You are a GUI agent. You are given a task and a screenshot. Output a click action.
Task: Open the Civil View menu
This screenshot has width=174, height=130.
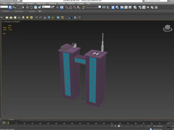pos(62,4)
